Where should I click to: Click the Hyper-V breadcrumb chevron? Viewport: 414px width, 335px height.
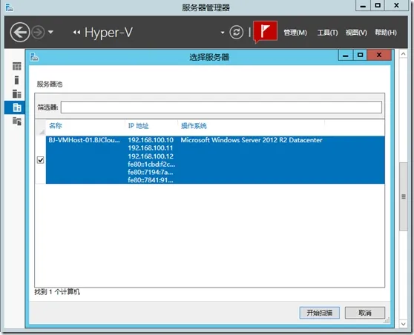[x=76, y=33]
